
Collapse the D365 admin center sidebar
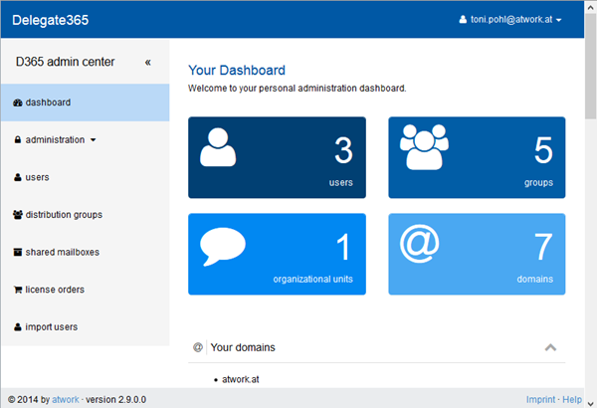click(148, 62)
